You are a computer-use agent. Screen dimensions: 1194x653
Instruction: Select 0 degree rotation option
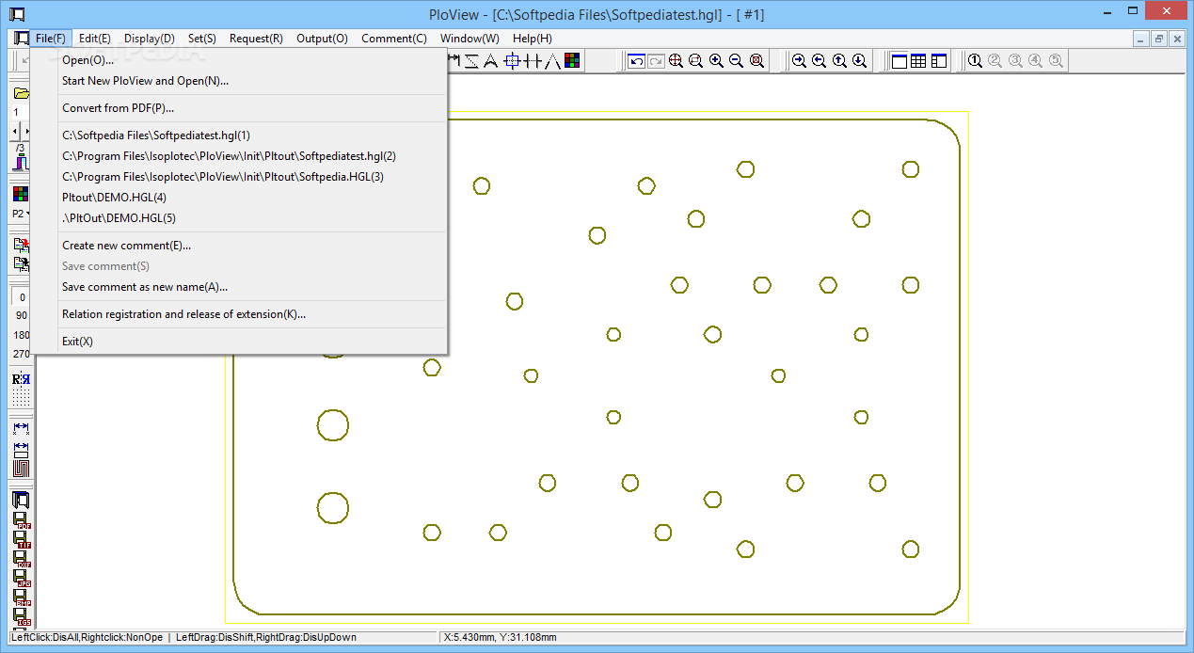22,297
